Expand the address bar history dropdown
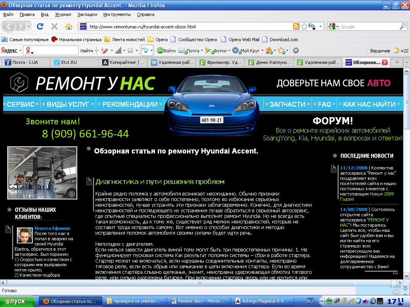Screen dimensions: 410x307 coord(320,26)
